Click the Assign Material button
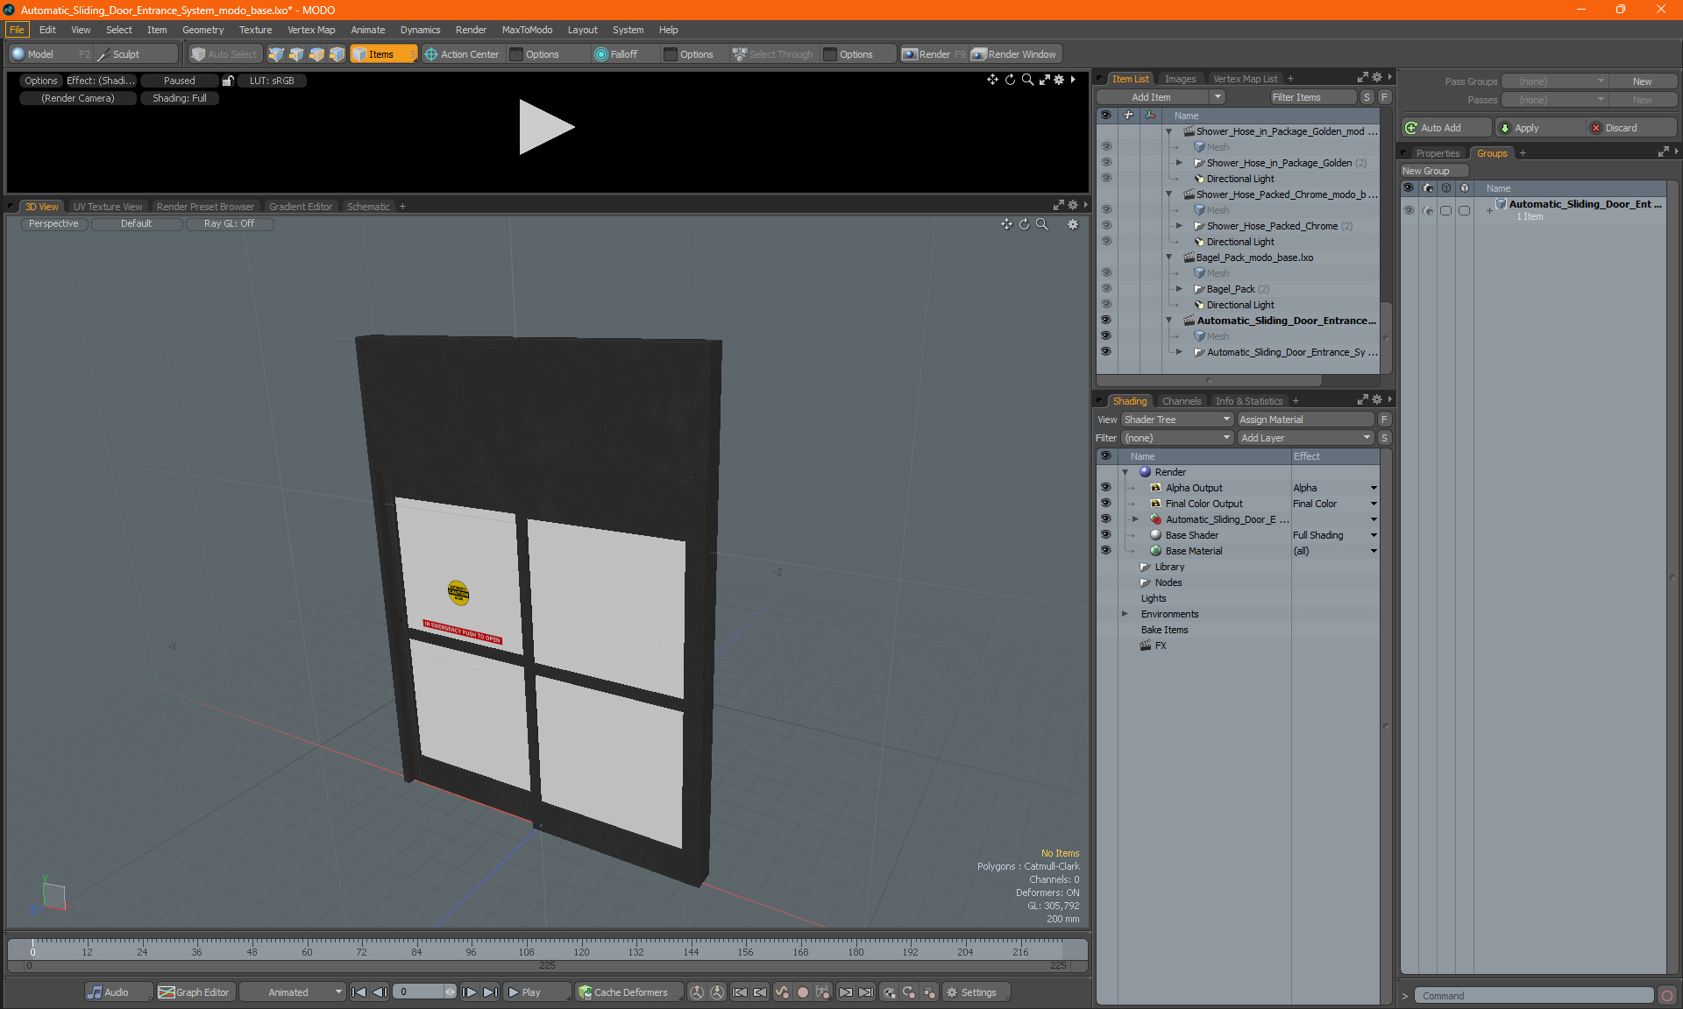The image size is (1683, 1009). (x=1304, y=420)
